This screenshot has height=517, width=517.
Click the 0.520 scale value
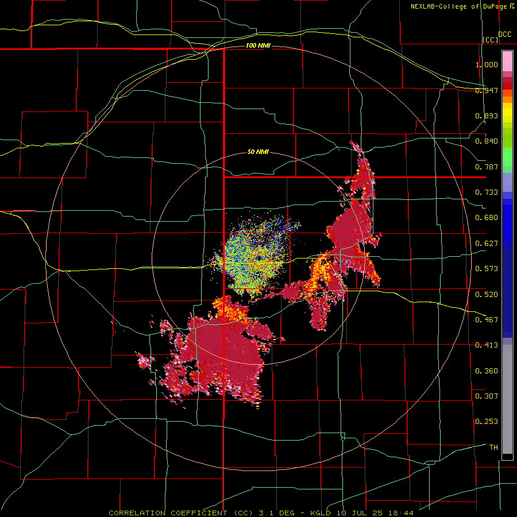click(x=487, y=295)
